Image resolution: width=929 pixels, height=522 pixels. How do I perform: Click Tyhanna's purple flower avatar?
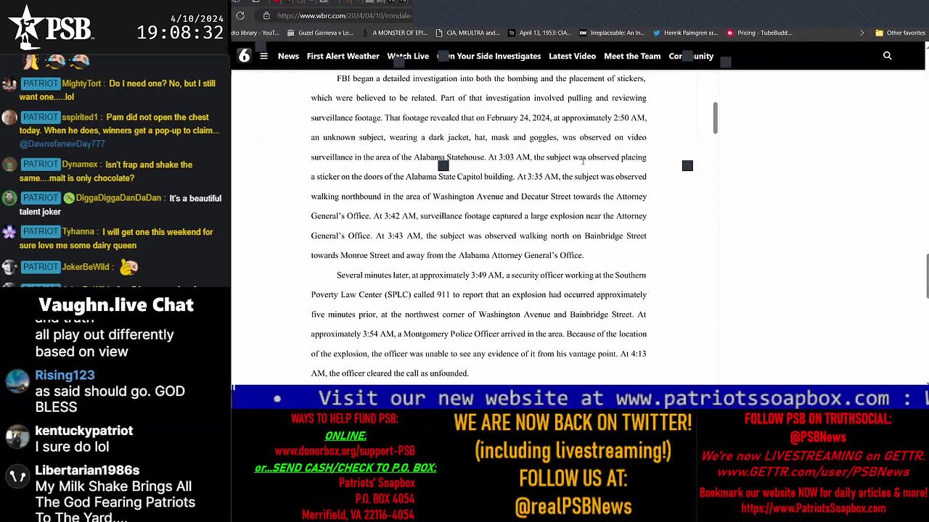pyautogui.click(x=9, y=233)
